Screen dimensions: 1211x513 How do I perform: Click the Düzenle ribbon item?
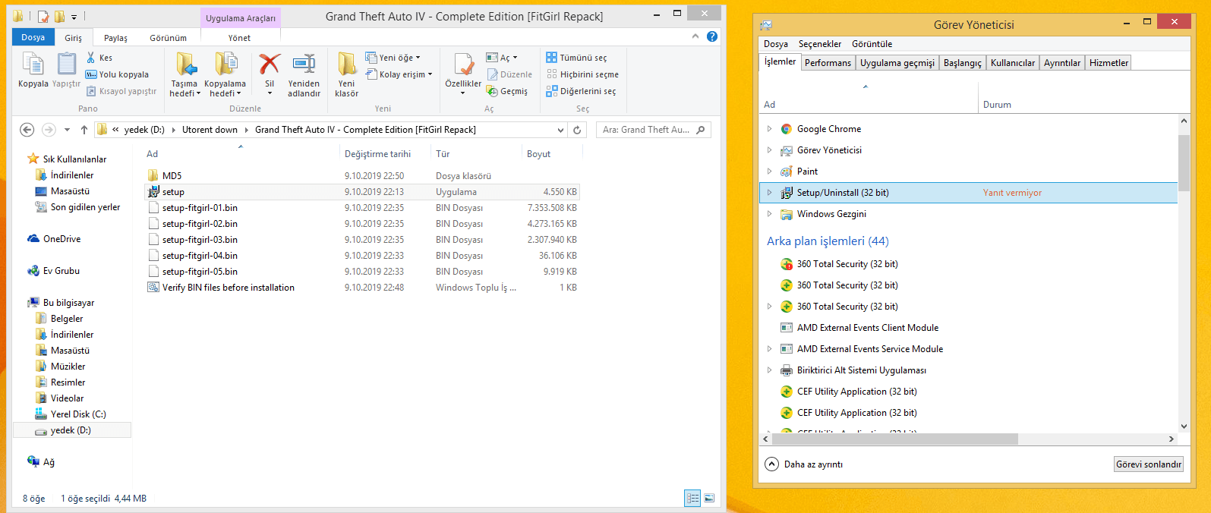509,74
